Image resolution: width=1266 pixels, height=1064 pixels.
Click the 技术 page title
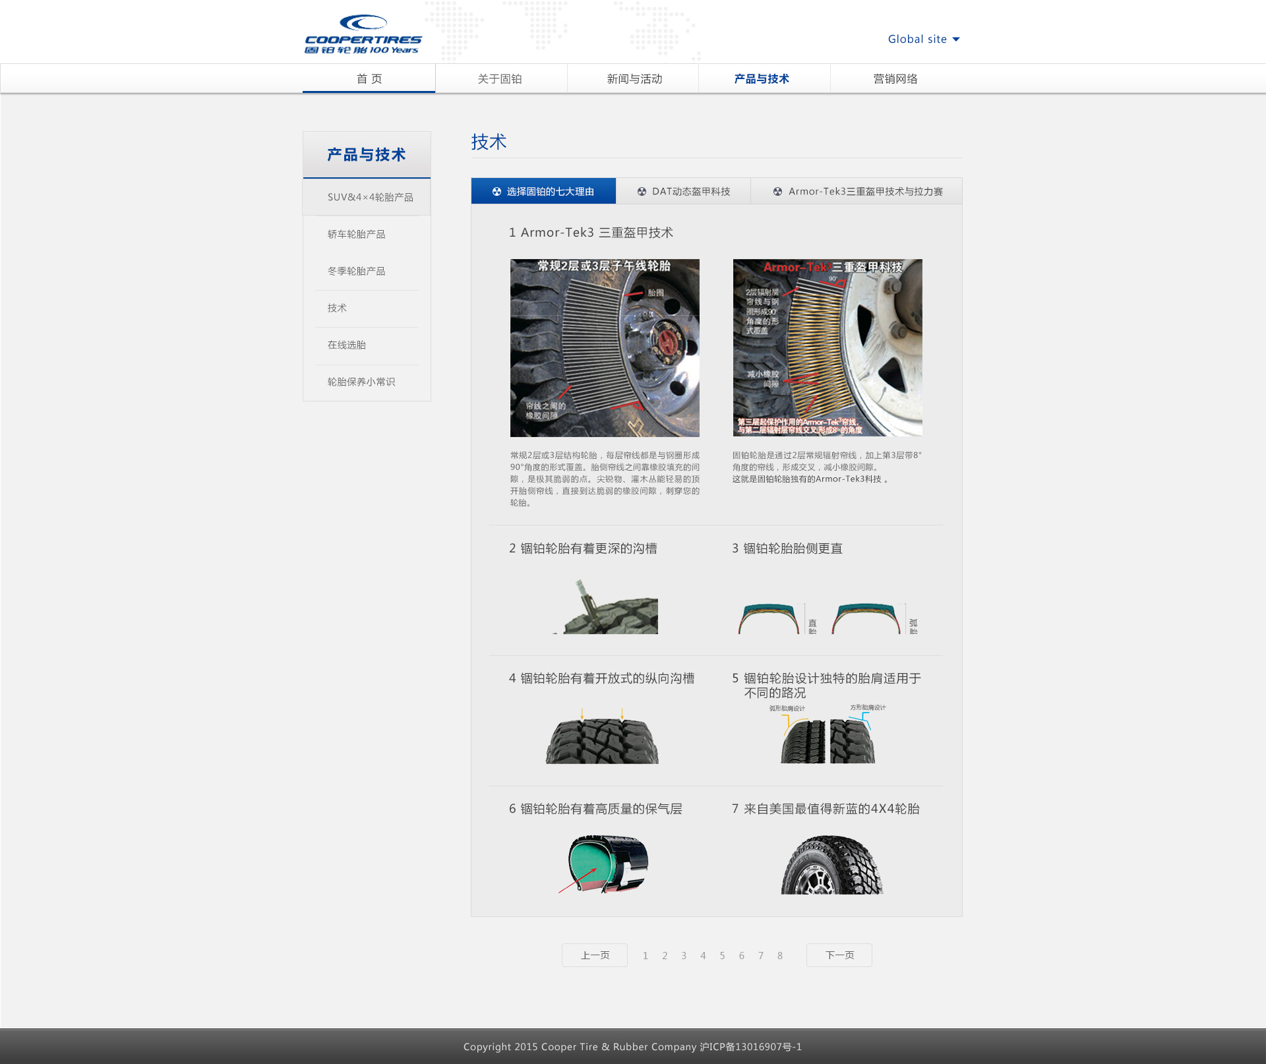point(489,142)
